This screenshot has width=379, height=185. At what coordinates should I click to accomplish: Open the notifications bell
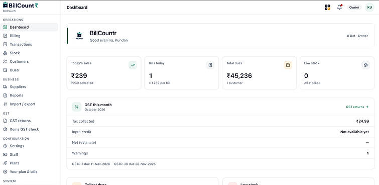[x=340, y=7]
